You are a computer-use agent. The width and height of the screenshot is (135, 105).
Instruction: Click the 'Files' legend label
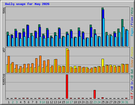(x=132, y=21)
